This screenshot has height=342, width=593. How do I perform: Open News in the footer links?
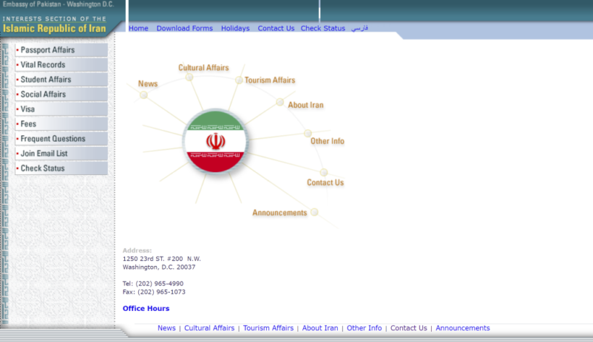click(166, 328)
